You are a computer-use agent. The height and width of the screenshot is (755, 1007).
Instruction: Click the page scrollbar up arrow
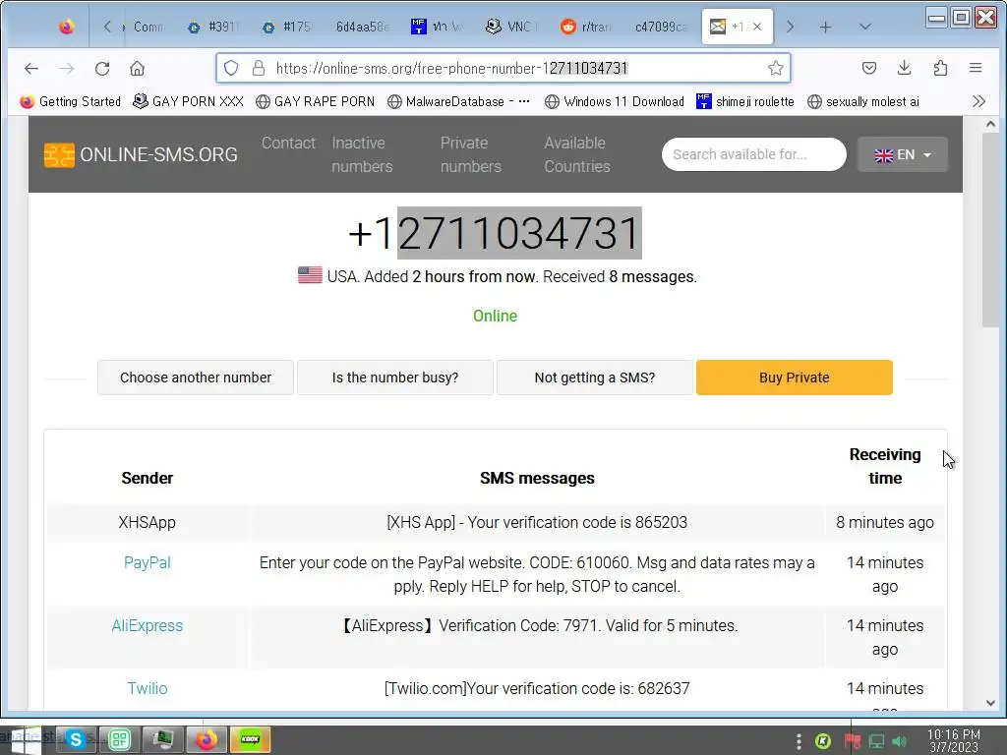(x=990, y=124)
